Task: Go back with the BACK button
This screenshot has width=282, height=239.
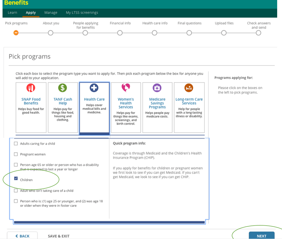Action: point(22,236)
